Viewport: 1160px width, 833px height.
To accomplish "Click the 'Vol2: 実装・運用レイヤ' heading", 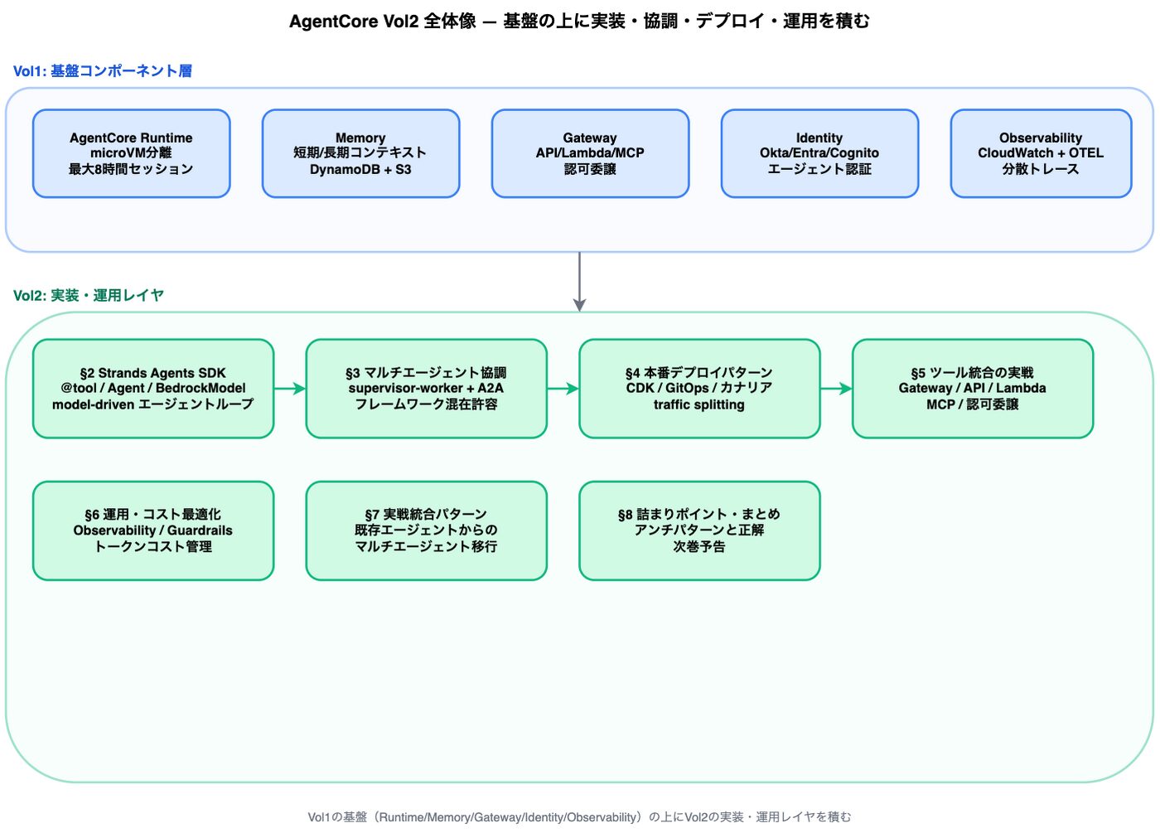I will [89, 296].
